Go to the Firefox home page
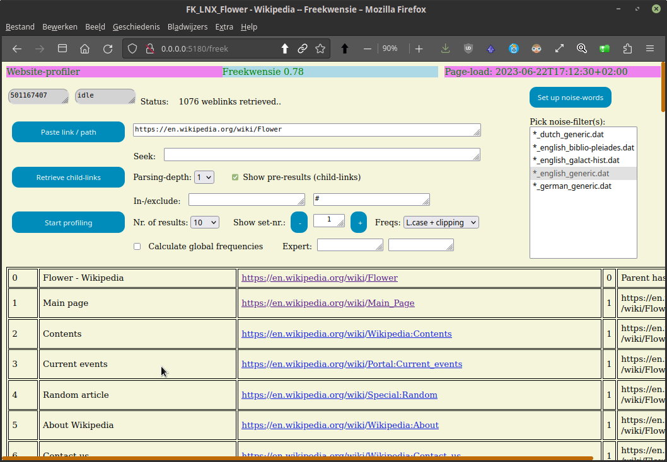The height and width of the screenshot is (462, 667). (85, 49)
